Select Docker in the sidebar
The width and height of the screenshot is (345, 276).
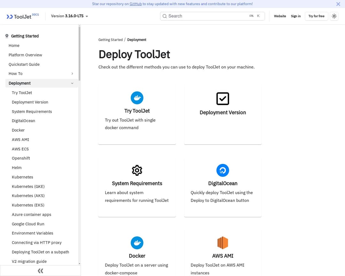coord(18,130)
